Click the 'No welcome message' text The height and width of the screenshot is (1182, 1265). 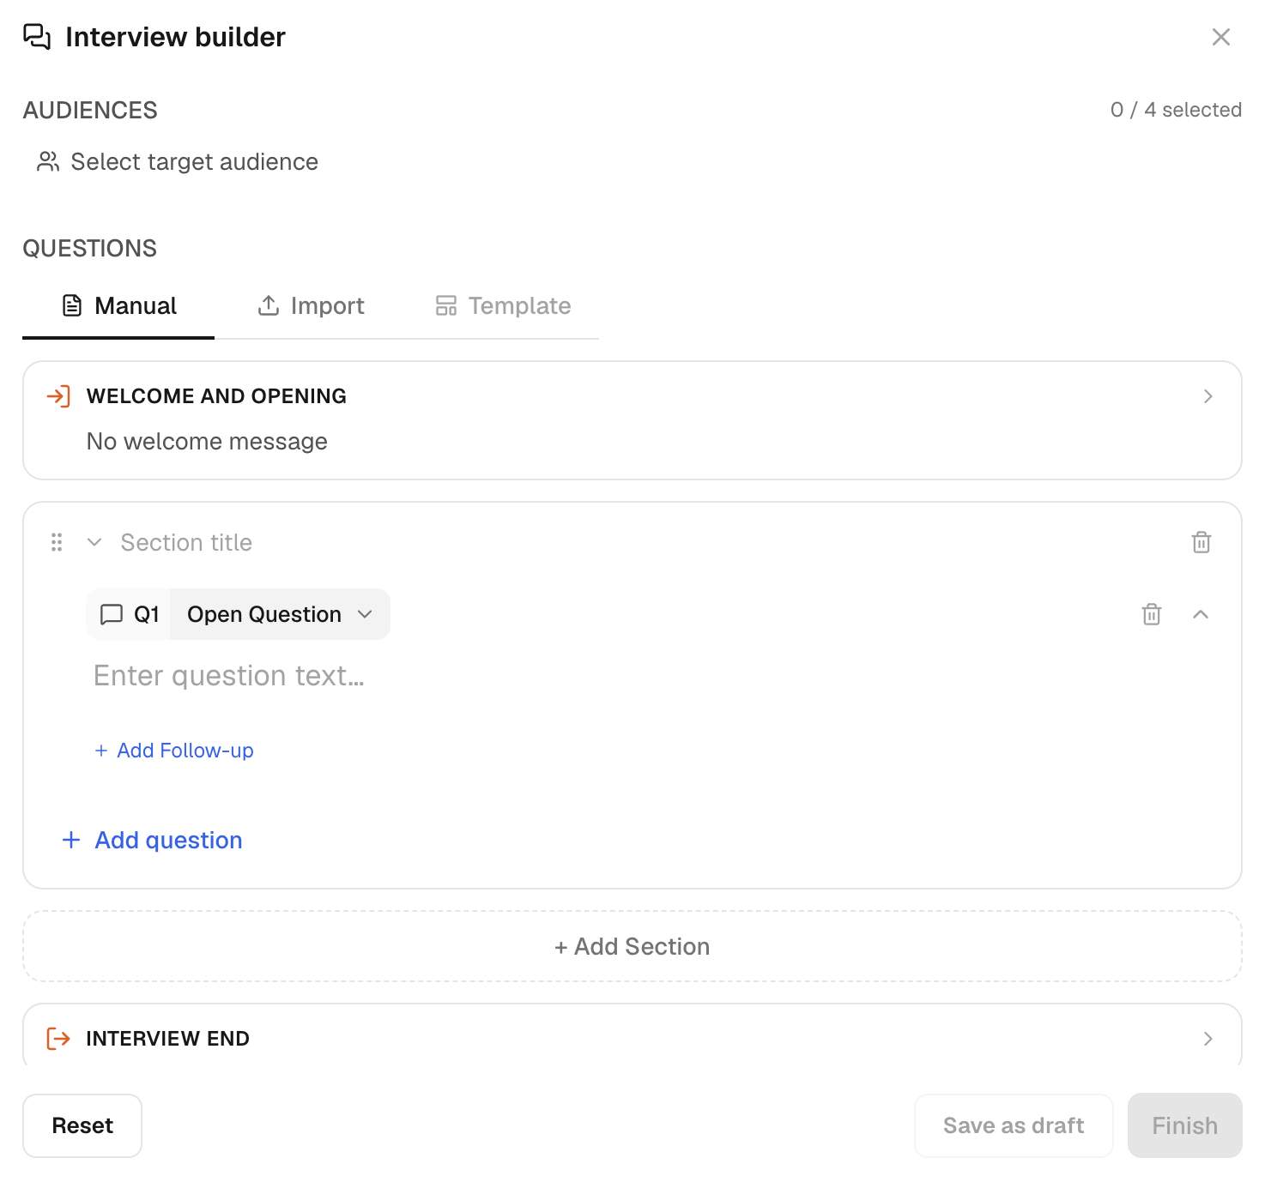coord(207,442)
